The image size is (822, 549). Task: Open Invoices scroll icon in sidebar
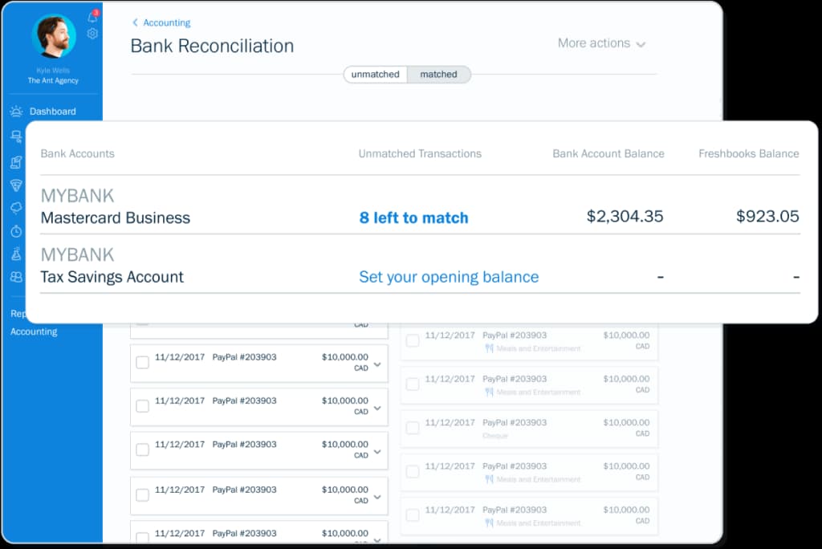point(16,162)
